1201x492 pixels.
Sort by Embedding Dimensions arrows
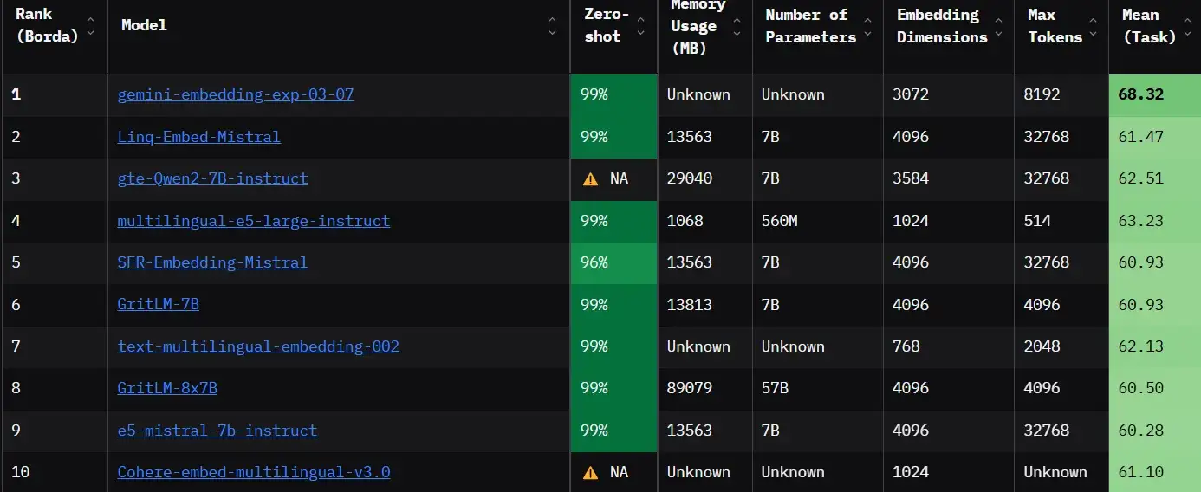click(999, 26)
